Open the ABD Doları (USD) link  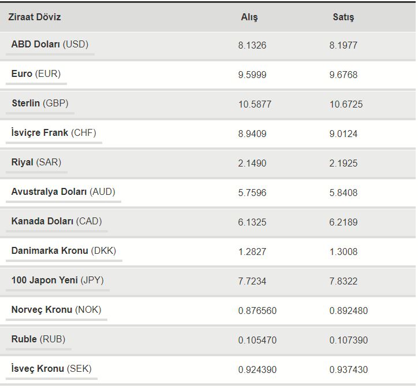50,45
